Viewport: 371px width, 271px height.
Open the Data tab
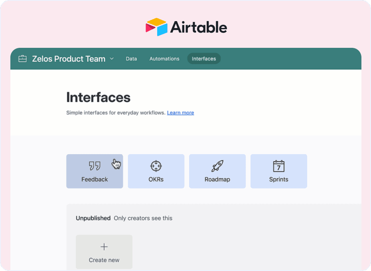pos(131,59)
